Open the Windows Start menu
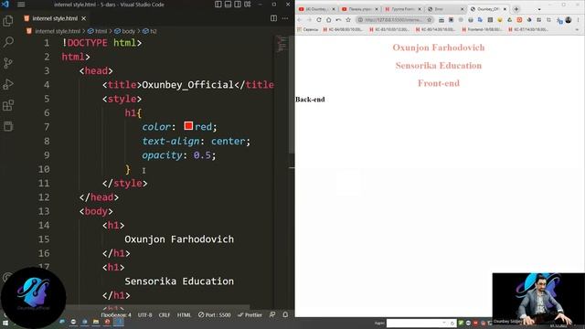The image size is (585, 329). pyautogui.click(x=5, y=323)
